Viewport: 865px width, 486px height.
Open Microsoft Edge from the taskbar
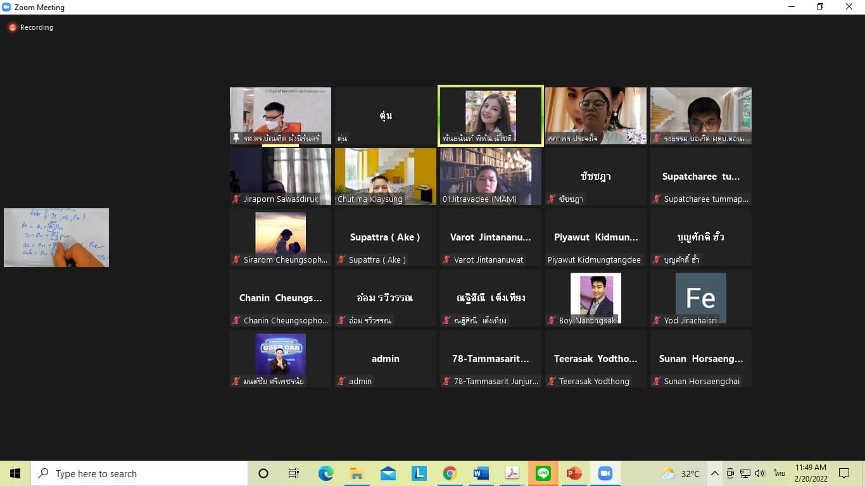point(325,473)
